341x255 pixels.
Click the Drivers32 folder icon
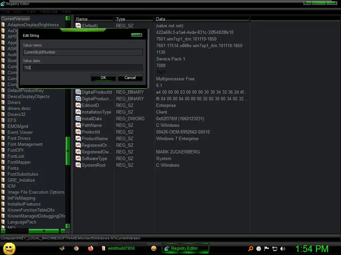(3, 114)
